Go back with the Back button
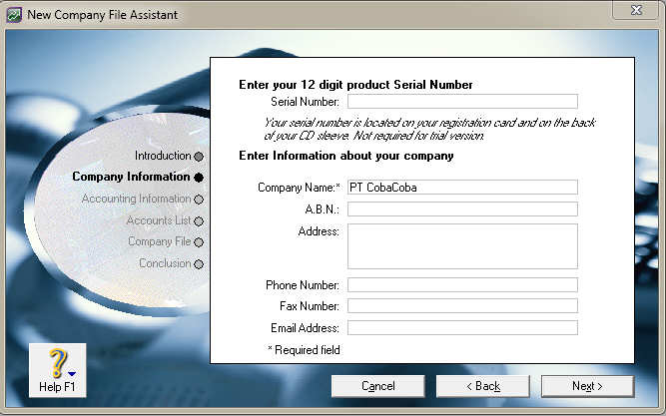 (483, 386)
